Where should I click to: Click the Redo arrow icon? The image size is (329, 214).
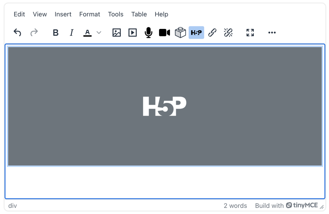coord(34,32)
